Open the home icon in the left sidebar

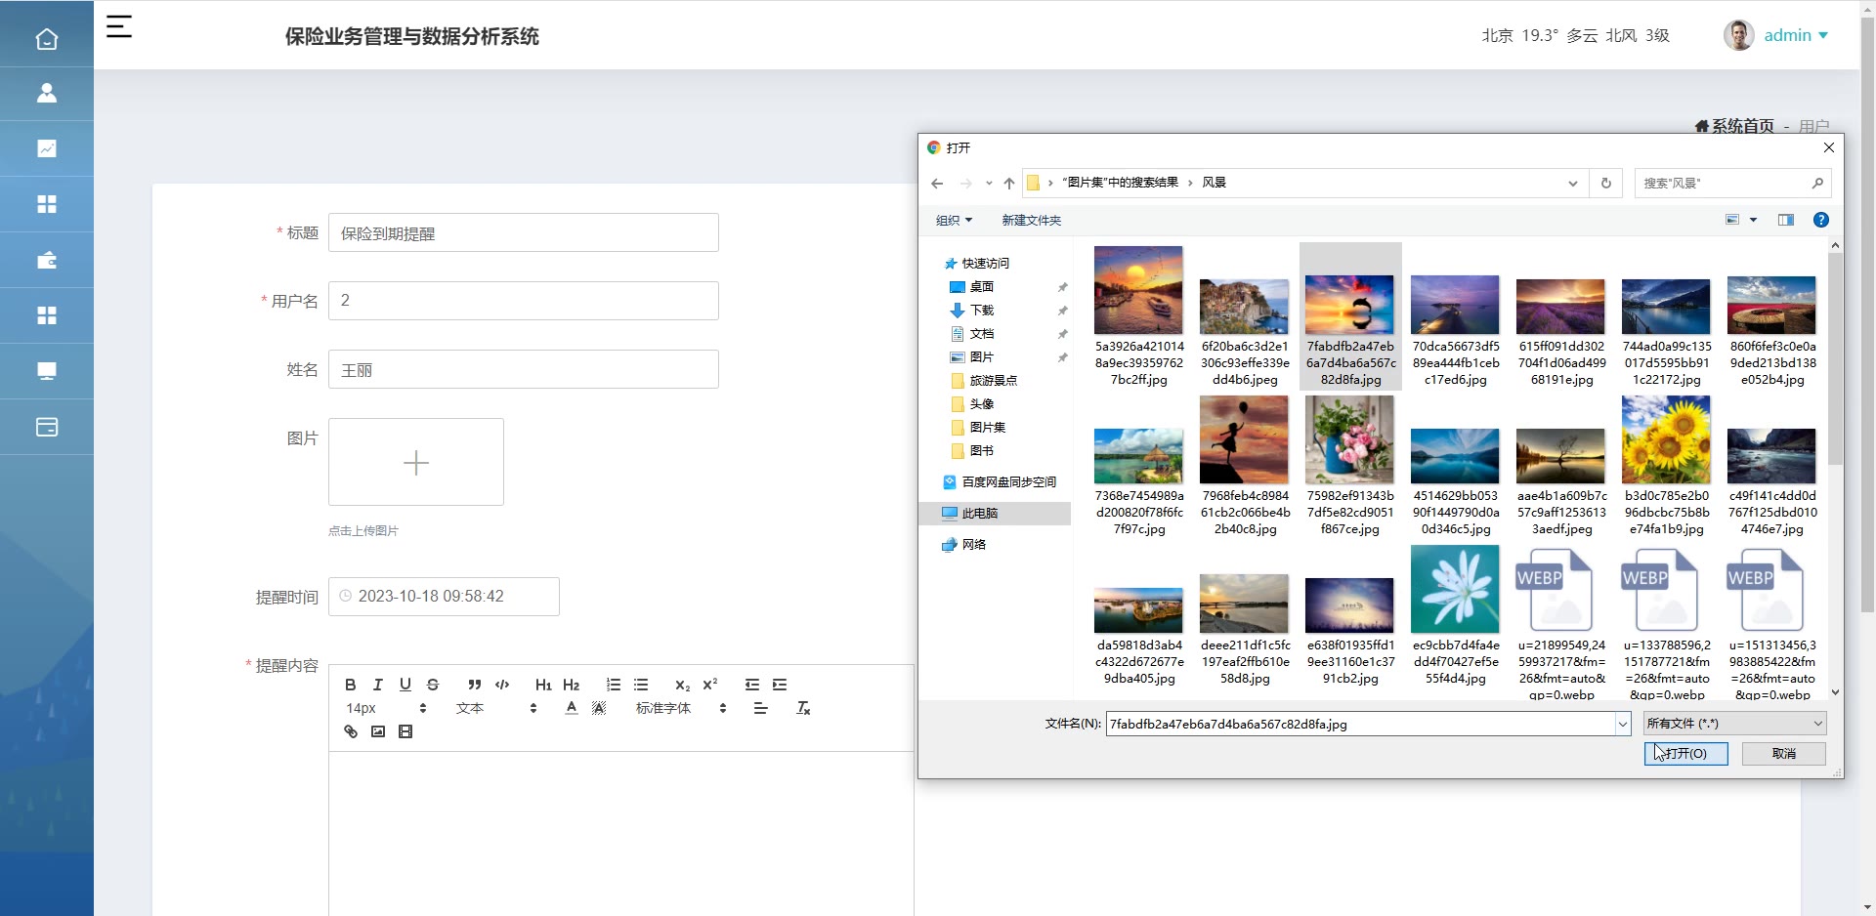coord(47,39)
